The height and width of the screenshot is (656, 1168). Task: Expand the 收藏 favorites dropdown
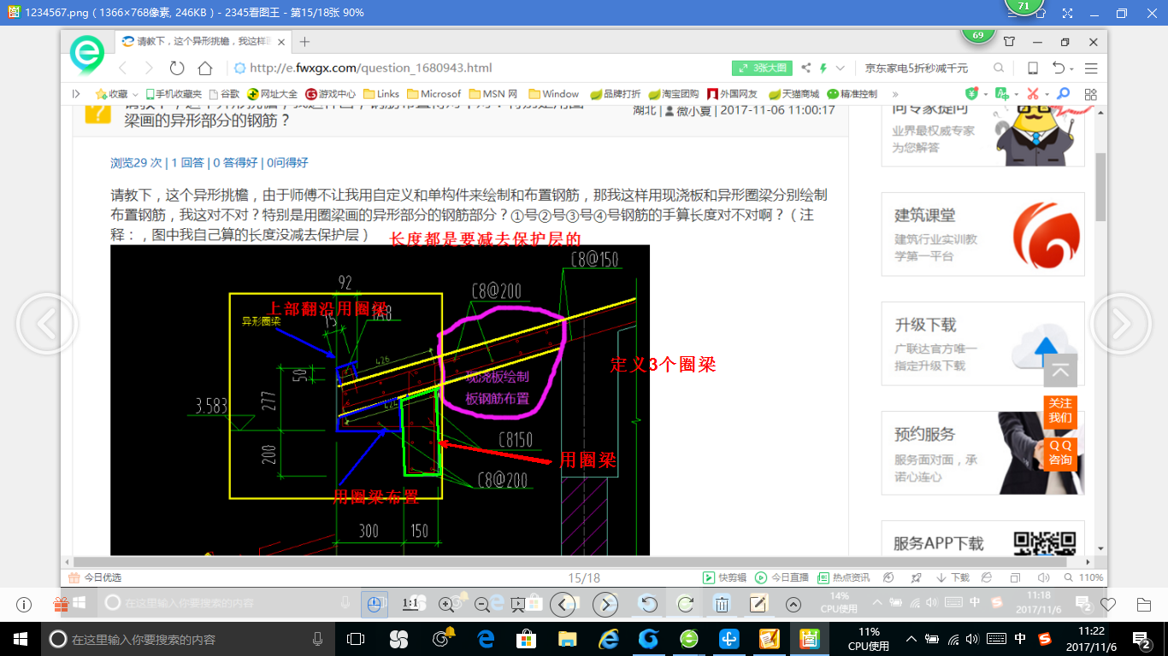(134, 94)
